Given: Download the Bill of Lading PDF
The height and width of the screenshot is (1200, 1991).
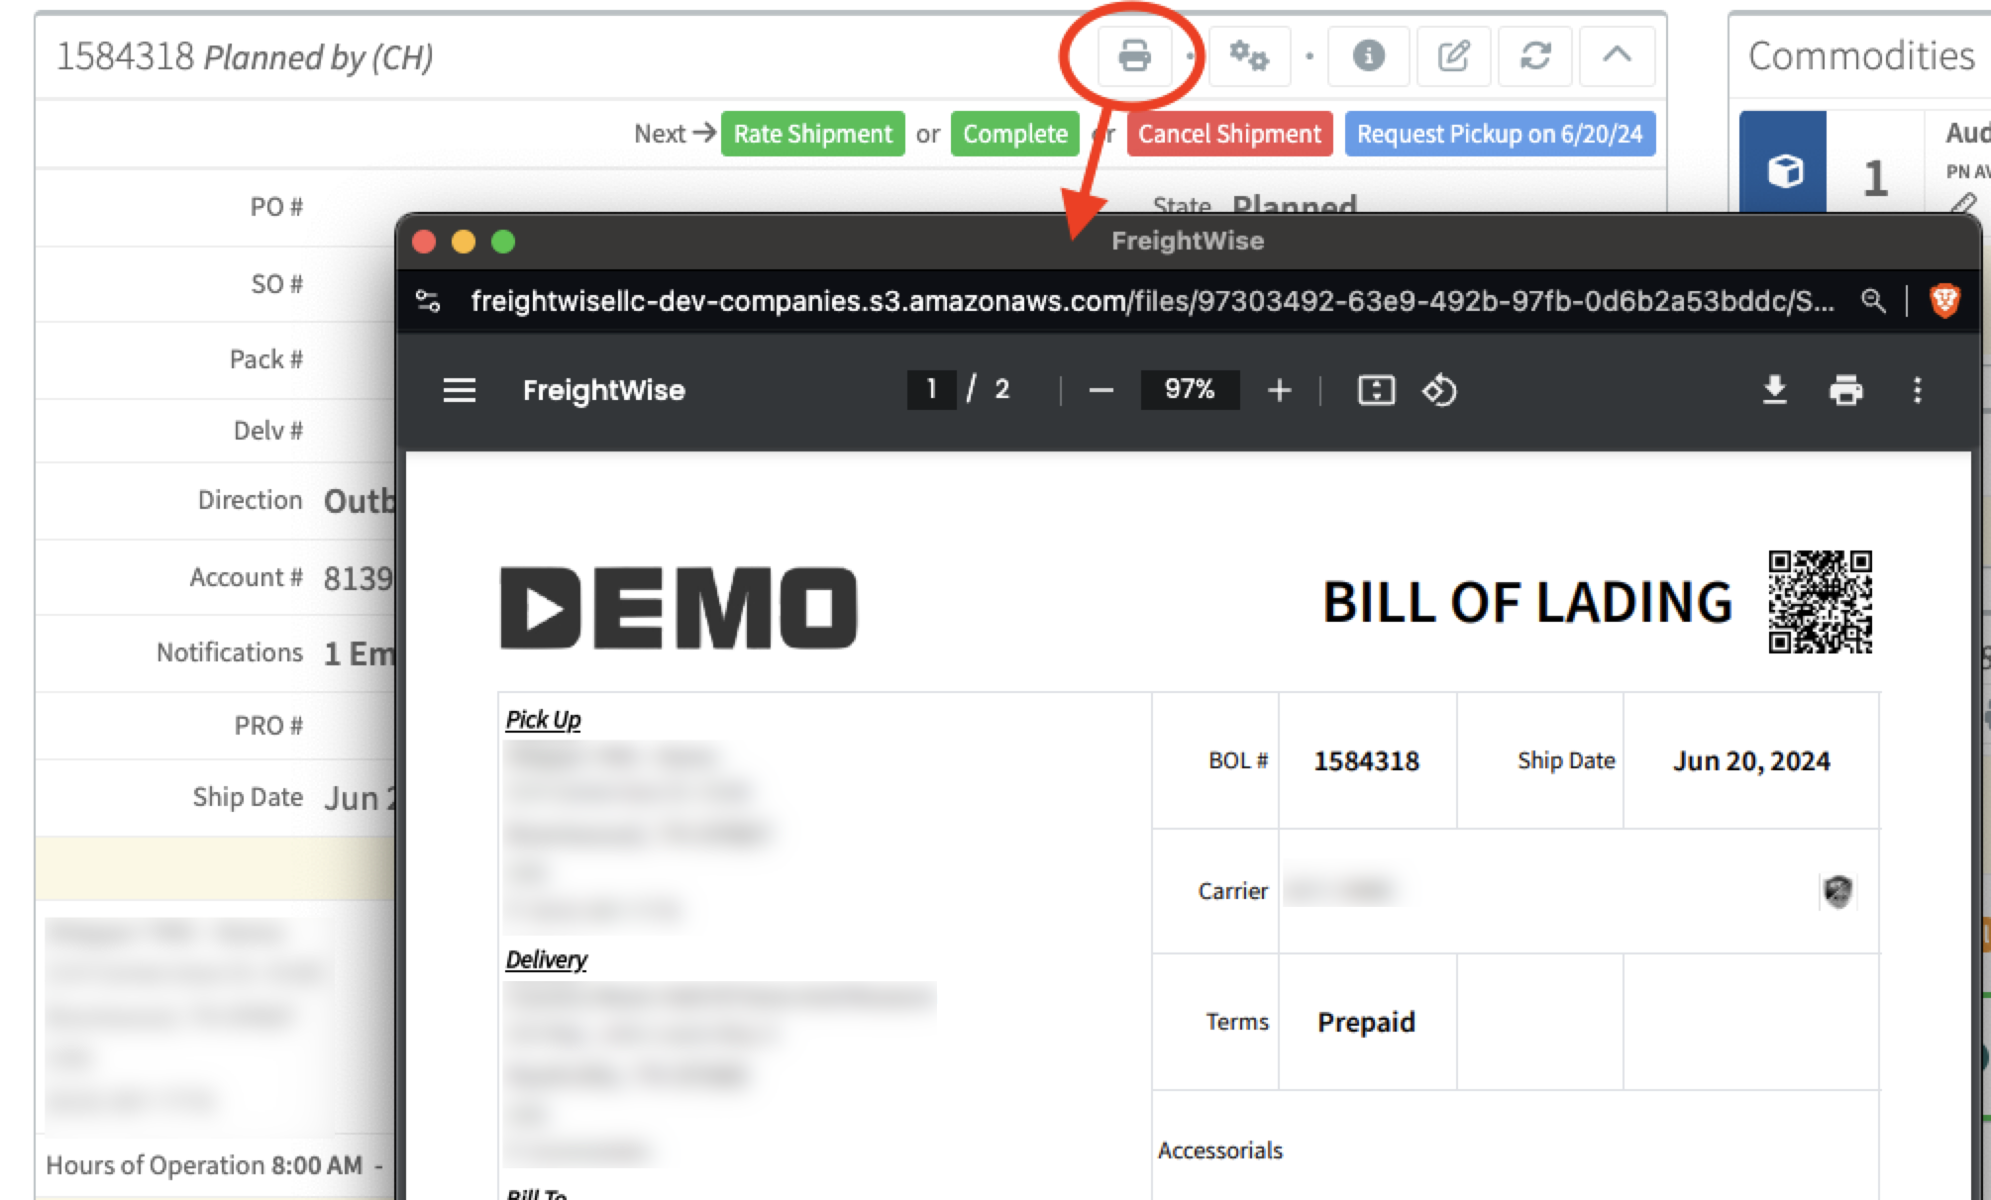Looking at the screenshot, I should coord(1774,390).
